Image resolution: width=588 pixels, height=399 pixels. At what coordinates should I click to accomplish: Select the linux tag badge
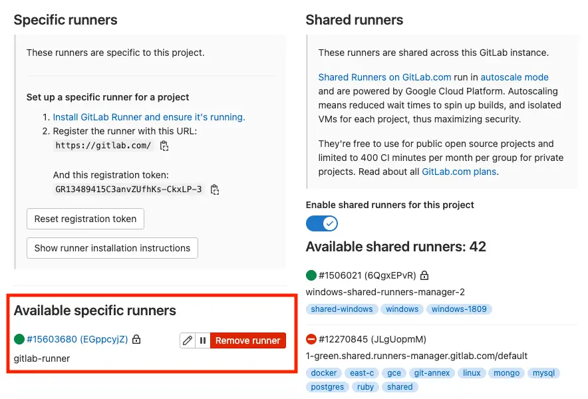point(472,373)
